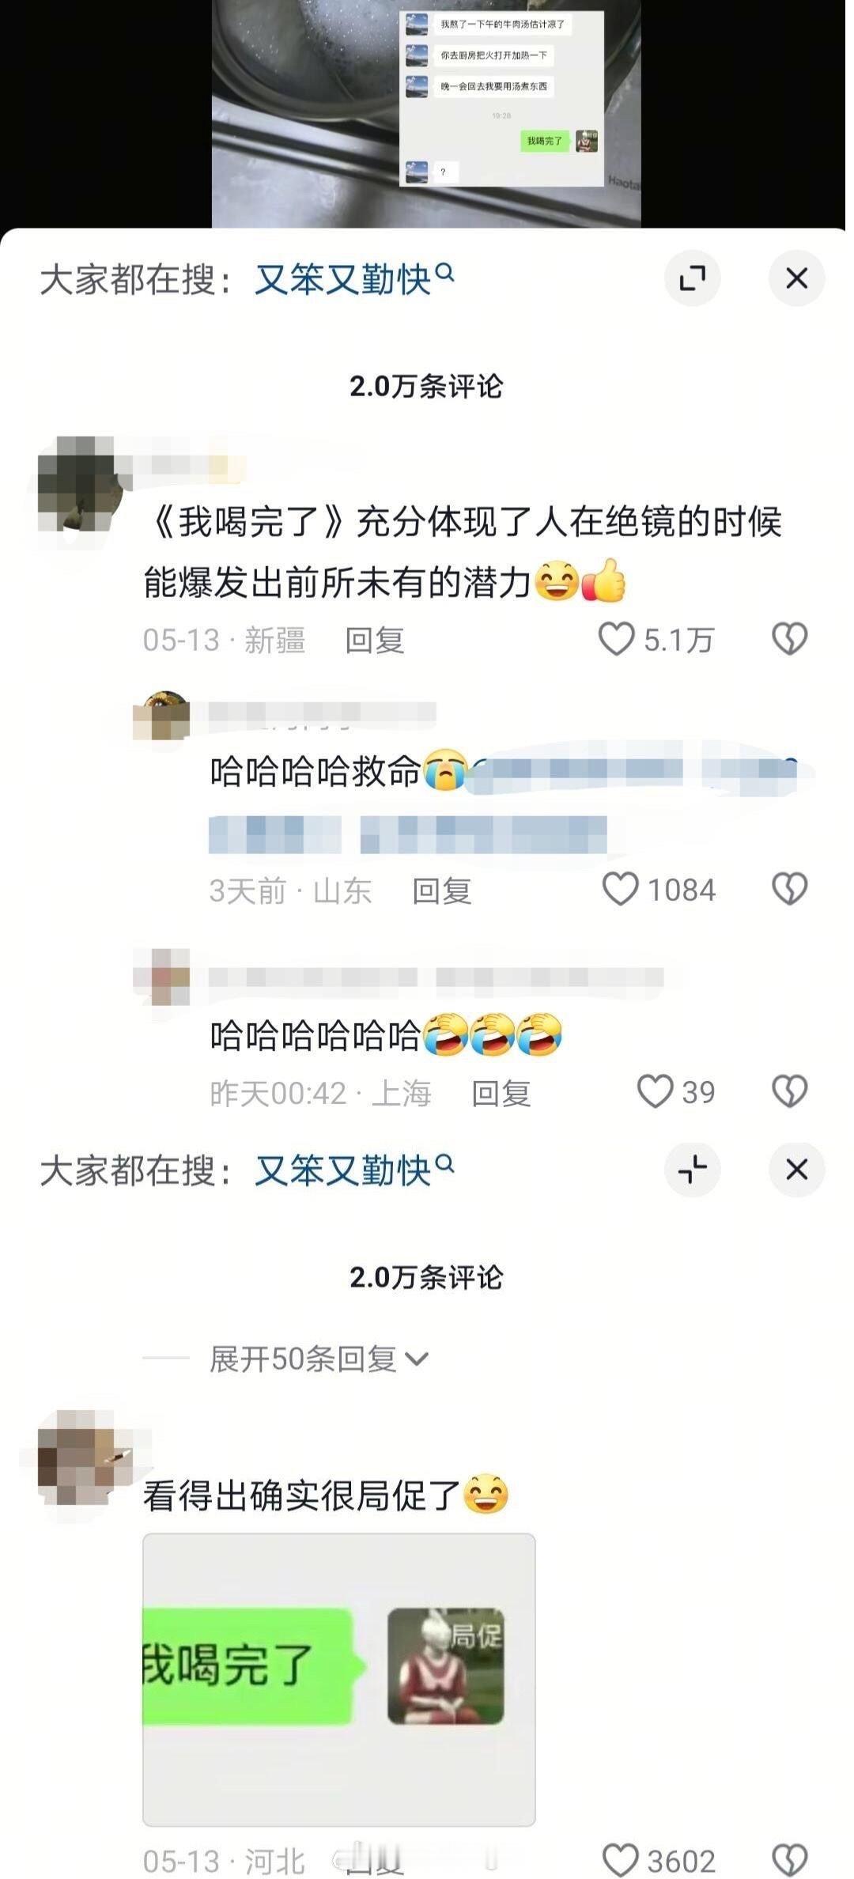Expand 展开50条回复 replies
This screenshot has height=1879, width=854.
pyautogui.click(x=319, y=1359)
